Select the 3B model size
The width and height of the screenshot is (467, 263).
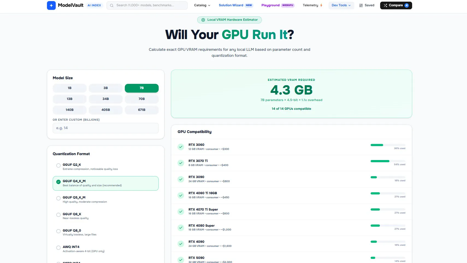106,88
